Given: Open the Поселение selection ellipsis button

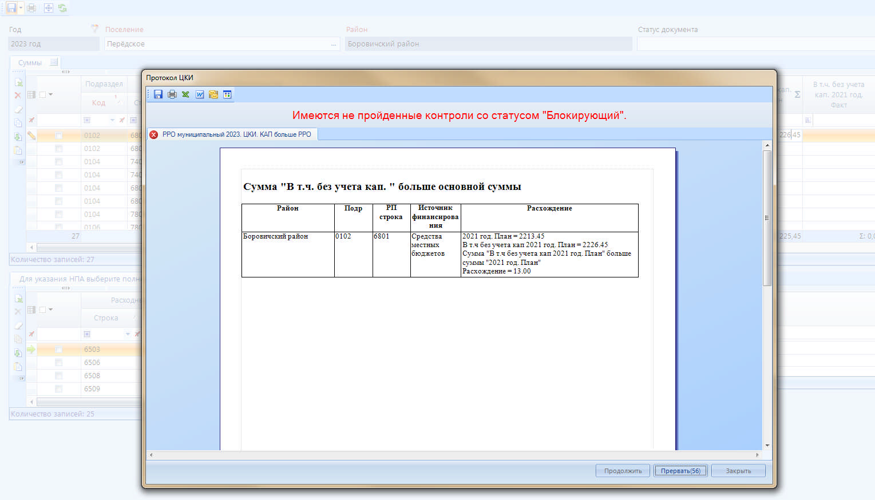Looking at the screenshot, I should click(x=334, y=44).
